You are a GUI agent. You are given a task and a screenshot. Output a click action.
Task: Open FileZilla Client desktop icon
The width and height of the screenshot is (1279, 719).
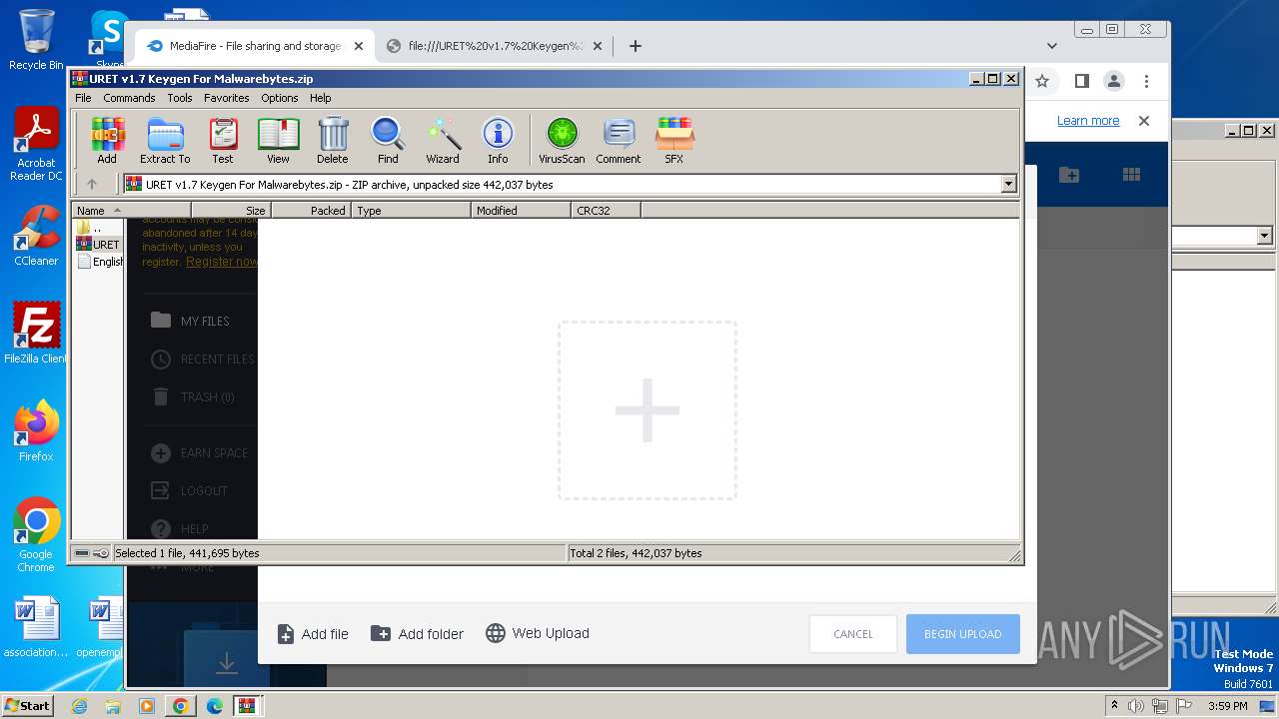[x=36, y=334]
